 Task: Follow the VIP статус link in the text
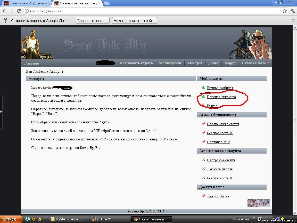point(169,139)
